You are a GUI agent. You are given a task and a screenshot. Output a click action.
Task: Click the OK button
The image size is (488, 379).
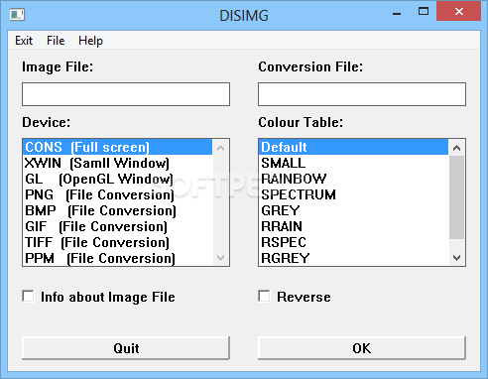click(362, 348)
